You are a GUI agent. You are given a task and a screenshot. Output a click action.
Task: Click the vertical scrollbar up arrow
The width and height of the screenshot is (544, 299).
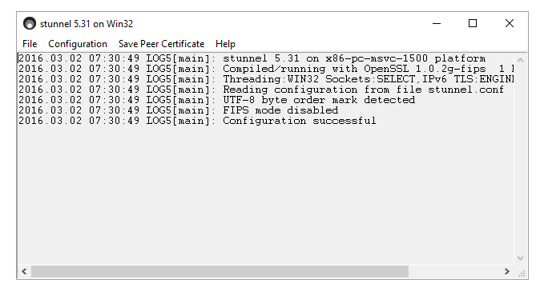click(x=520, y=60)
